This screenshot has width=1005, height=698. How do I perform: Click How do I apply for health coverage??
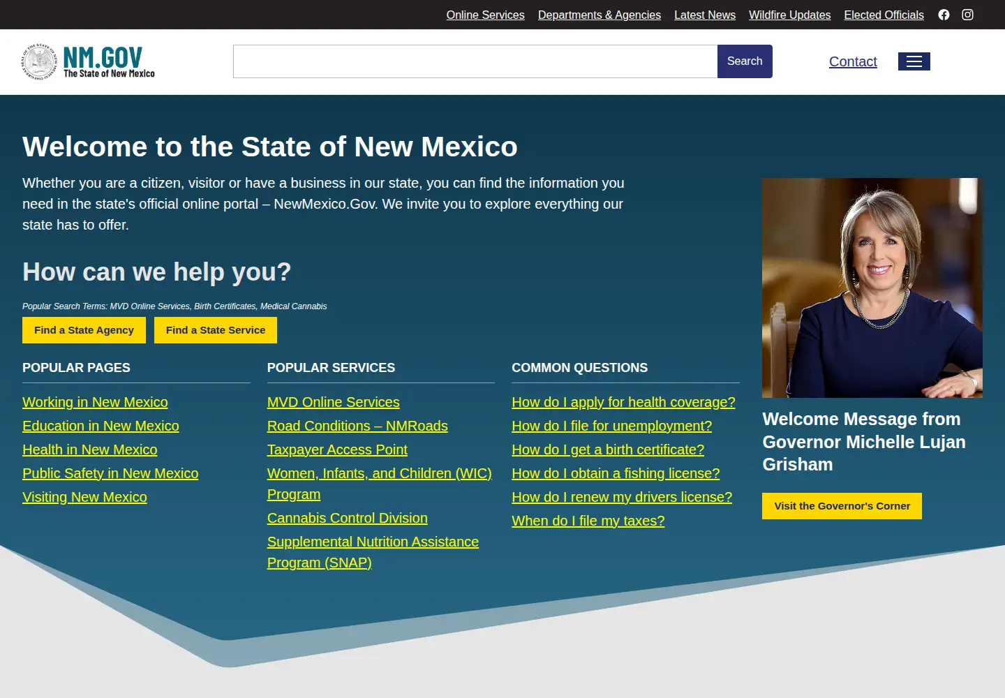tap(623, 402)
